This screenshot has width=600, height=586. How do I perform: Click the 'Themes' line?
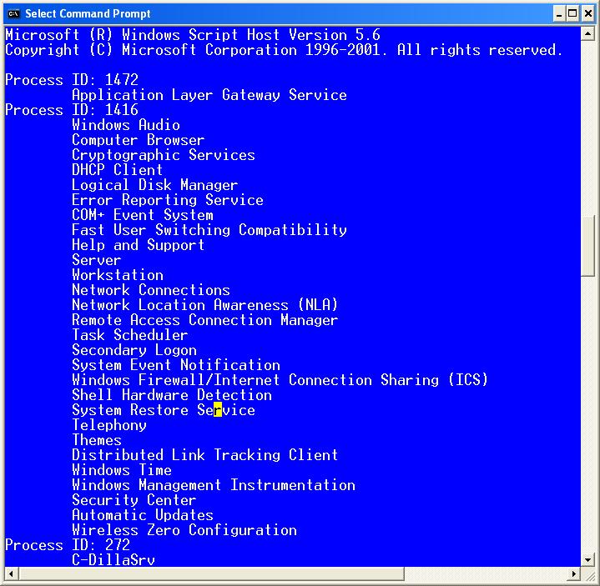coord(97,440)
